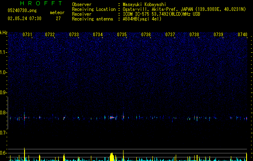Click the 0738 time marker
The width and height of the screenshot is (253, 161).
click(194, 35)
